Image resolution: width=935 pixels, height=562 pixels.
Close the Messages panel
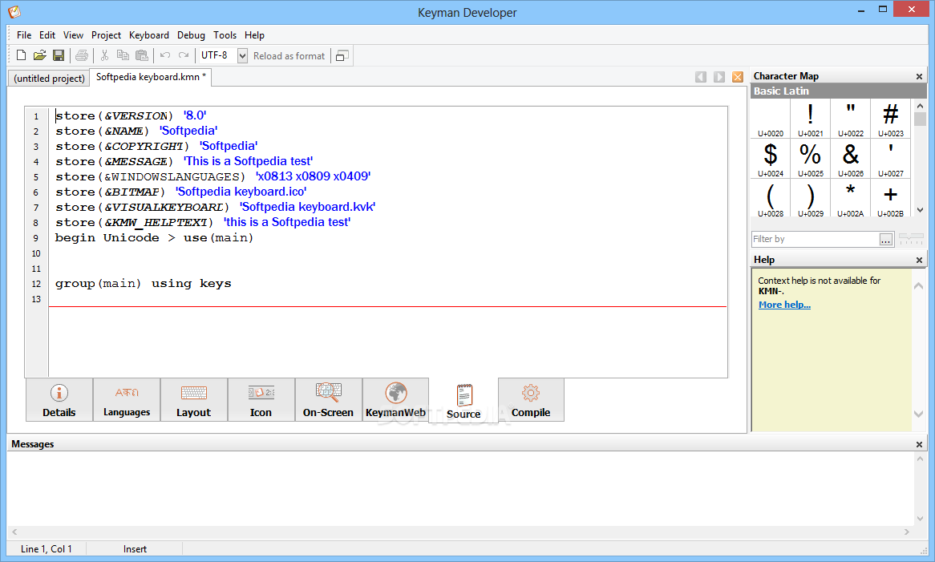pos(919,445)
